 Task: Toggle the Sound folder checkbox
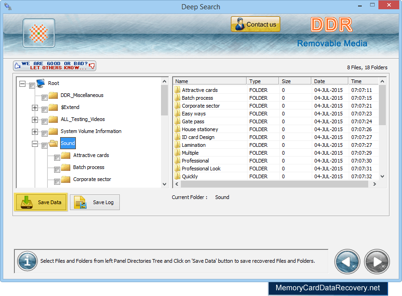pos(44,145)
